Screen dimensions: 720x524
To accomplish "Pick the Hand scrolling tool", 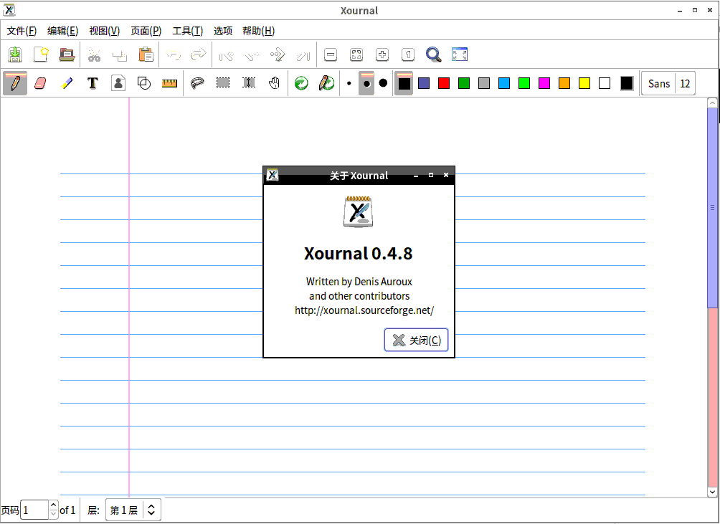I will pyautogui.click(x=274, y=83).
